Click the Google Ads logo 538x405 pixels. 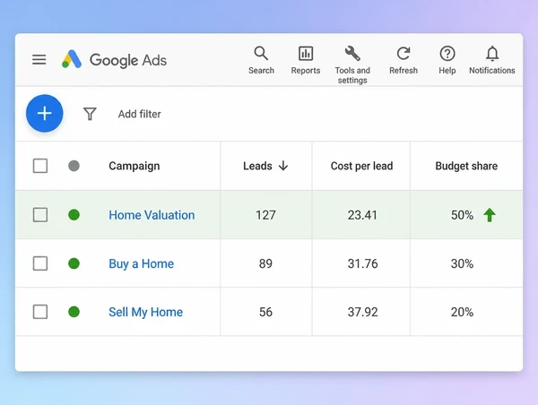coord(114,60)
